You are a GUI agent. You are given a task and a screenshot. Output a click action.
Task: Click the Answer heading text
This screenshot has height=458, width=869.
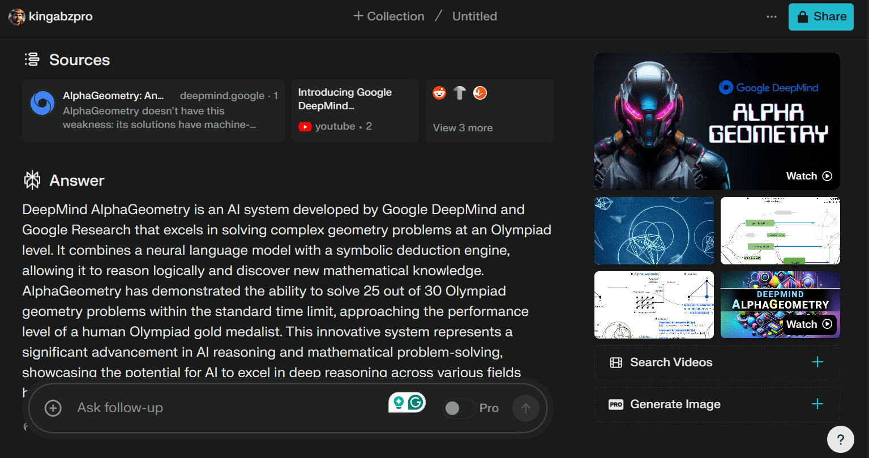(x=77, y=181)
